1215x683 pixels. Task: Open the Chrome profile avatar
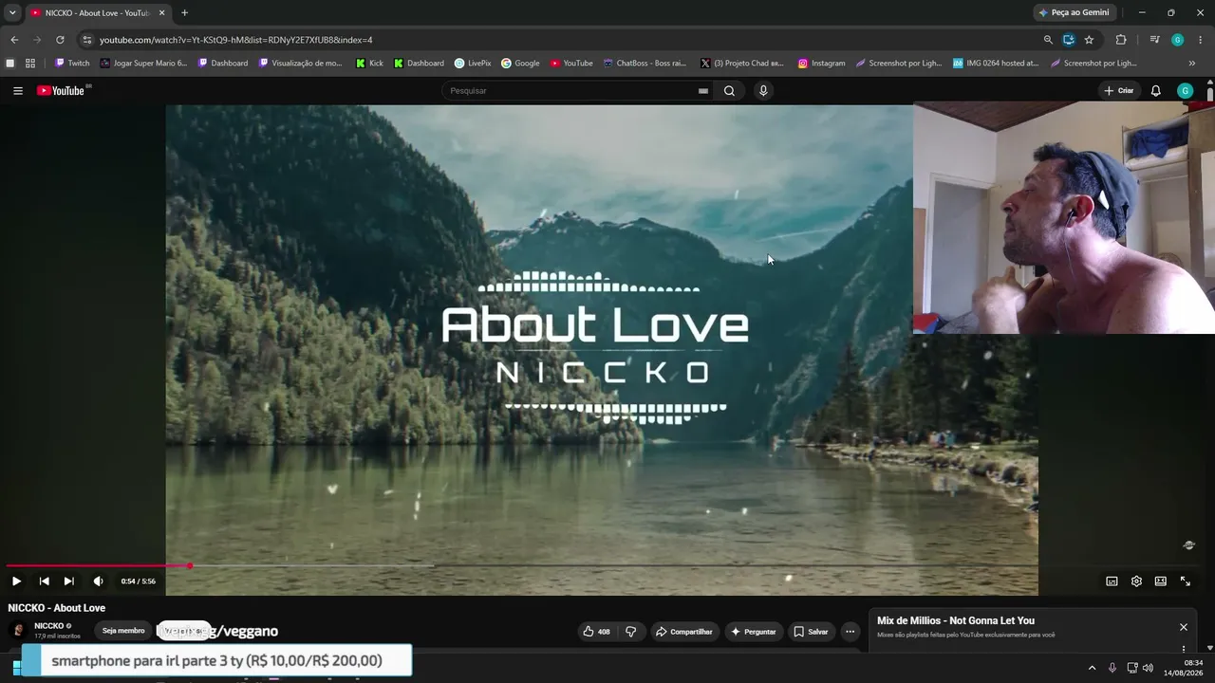1178,40
